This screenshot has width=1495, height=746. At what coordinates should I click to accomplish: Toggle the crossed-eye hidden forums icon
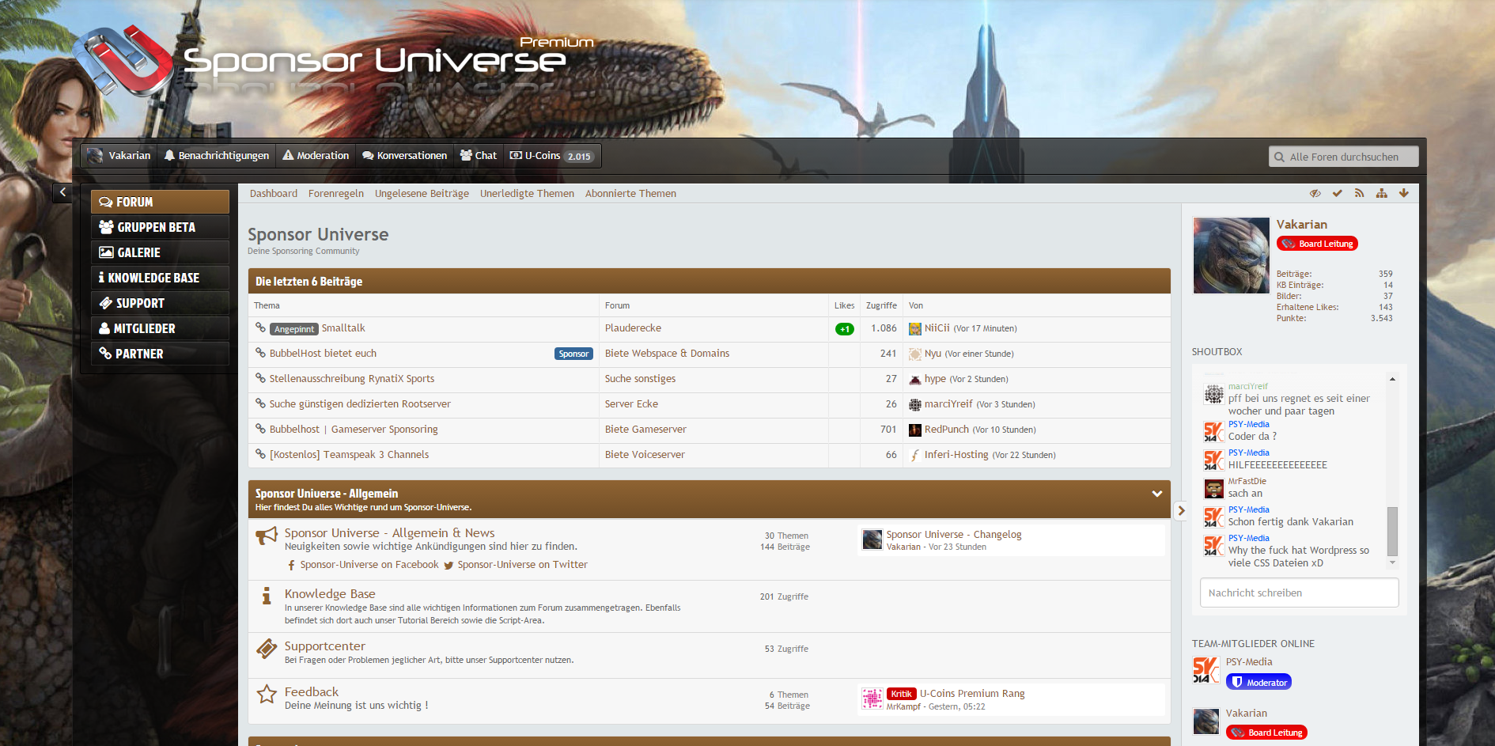(1315, 193)
